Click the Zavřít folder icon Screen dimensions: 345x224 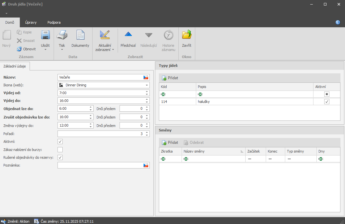click(x=186, y=35)
